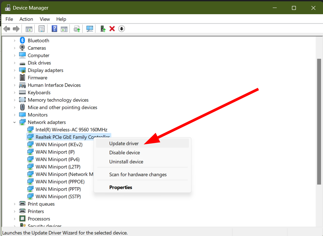Image resolution: width=323 pixels, height=236 pixels.
Task: Expand the Disk drives category
Action: tap(15, 63)
